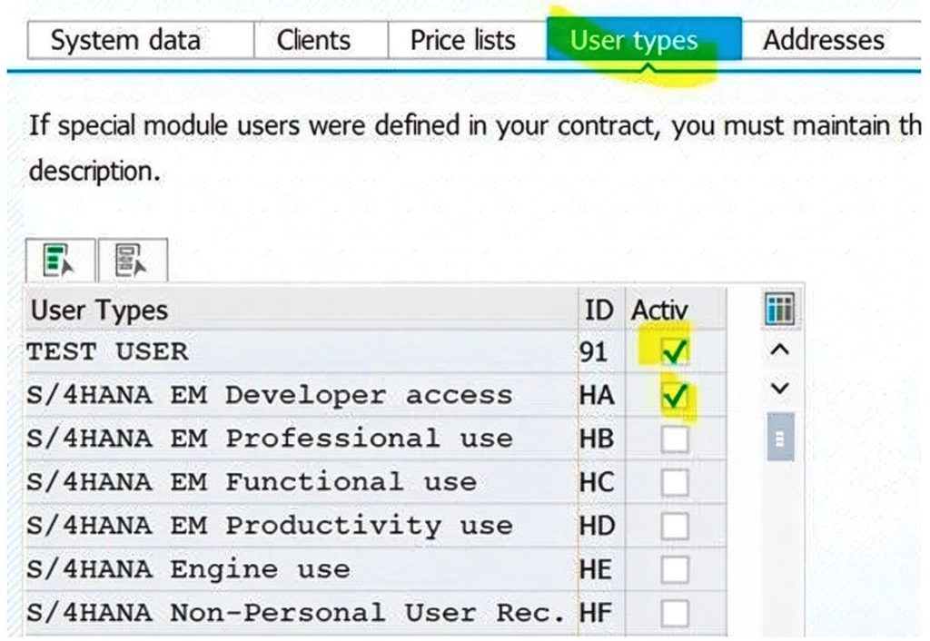Select S/4HANA EM Developer access text
930x641 pixels.
[x=269, y=396]
